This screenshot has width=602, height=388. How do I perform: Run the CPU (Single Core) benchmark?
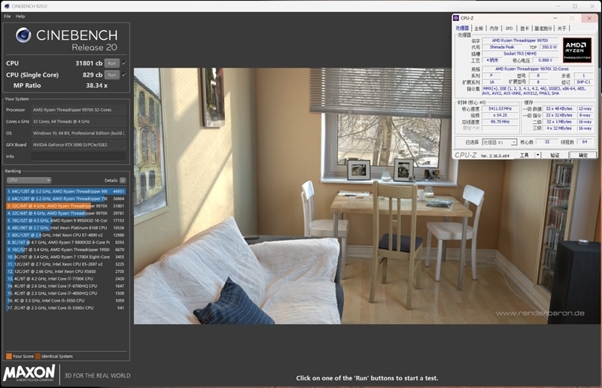coord(111,74)
